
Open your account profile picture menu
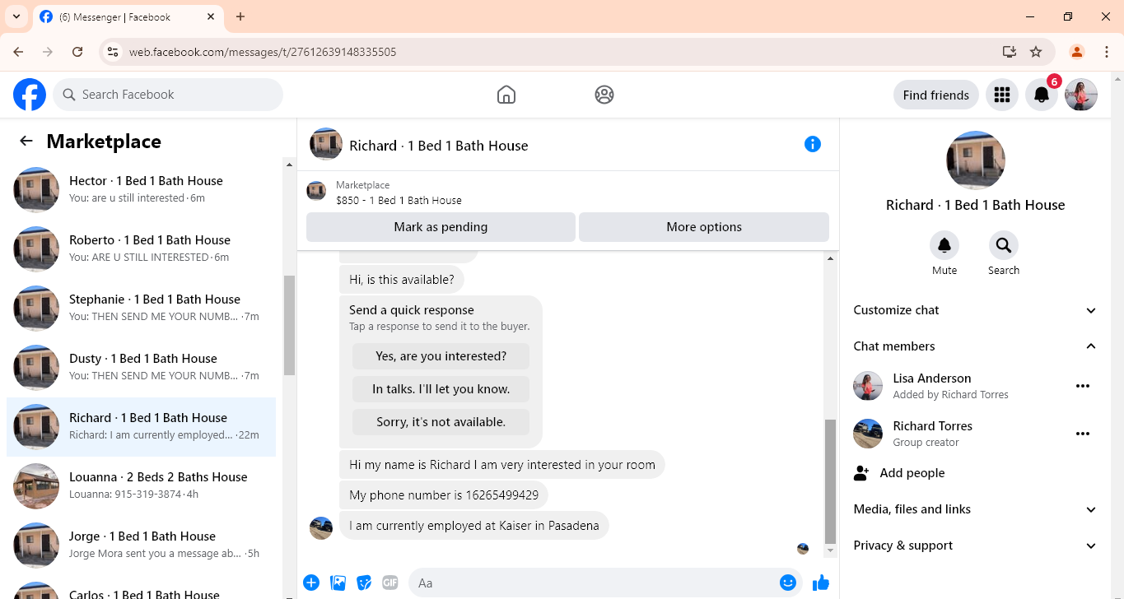coord(1081,95)
